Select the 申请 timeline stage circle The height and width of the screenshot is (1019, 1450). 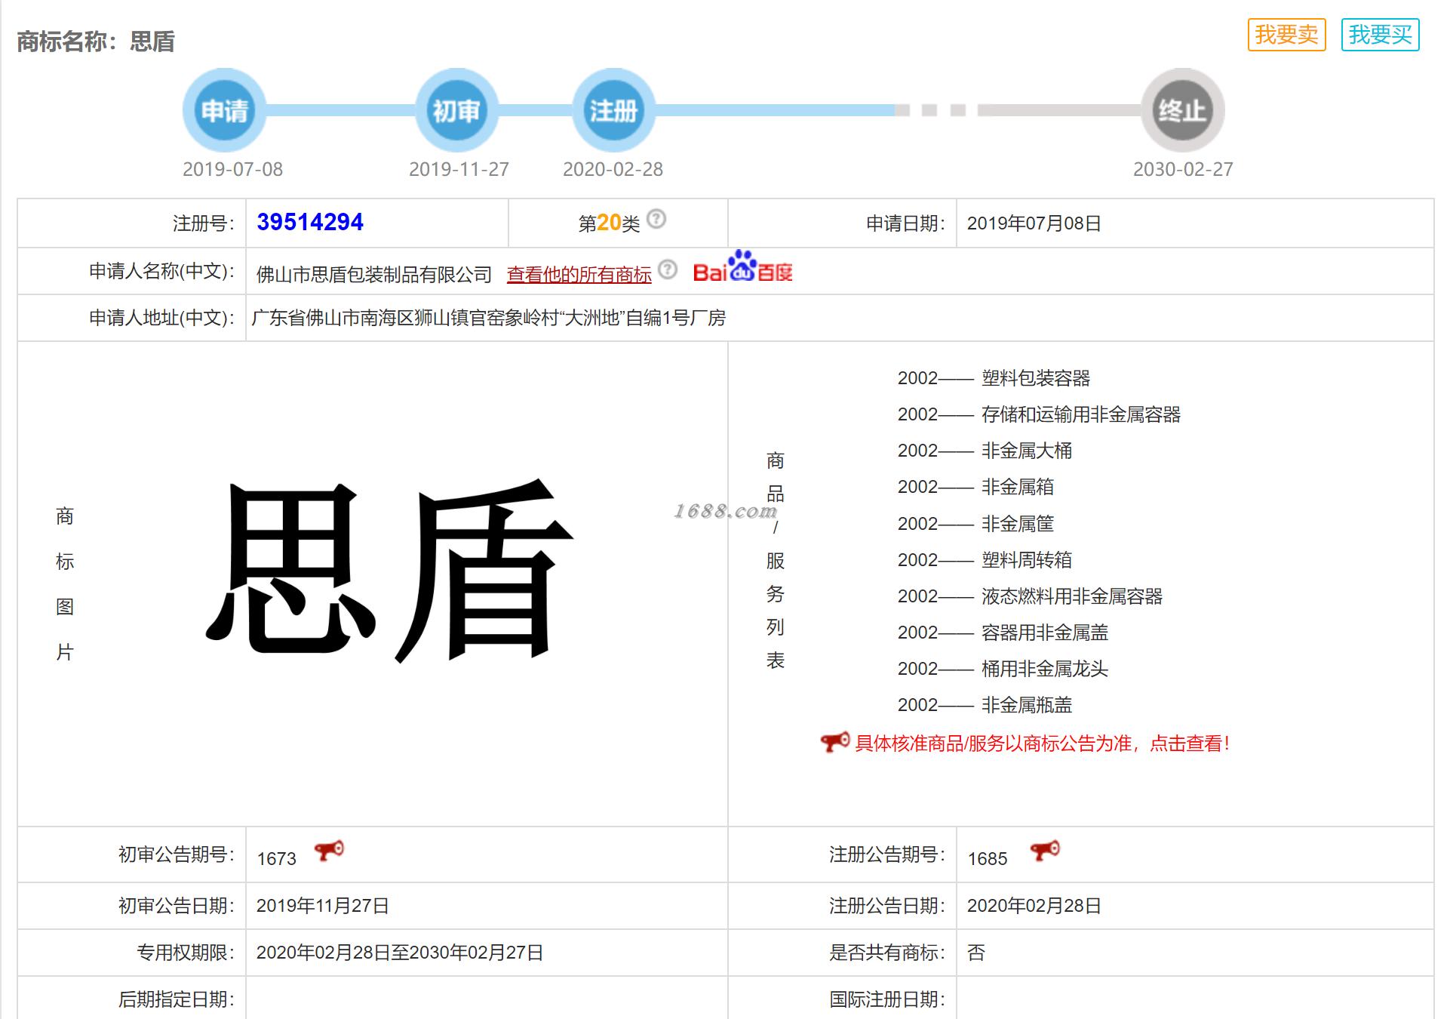tap(224, 111)
